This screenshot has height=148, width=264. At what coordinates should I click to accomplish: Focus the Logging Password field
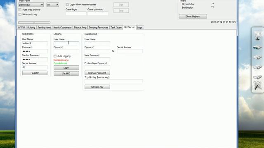[66, 51]
